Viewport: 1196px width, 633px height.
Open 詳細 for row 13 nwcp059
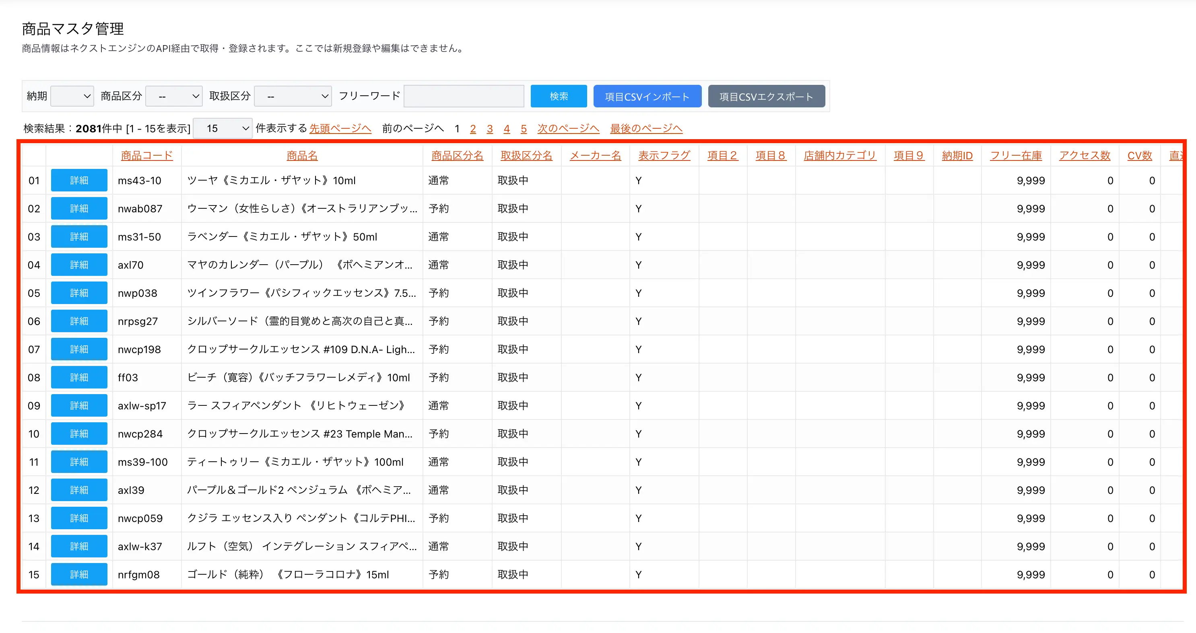coord(79,518)
